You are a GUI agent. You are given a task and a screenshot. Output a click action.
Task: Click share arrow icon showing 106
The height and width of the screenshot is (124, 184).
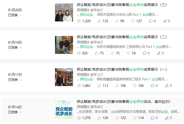tap(117, 86)
